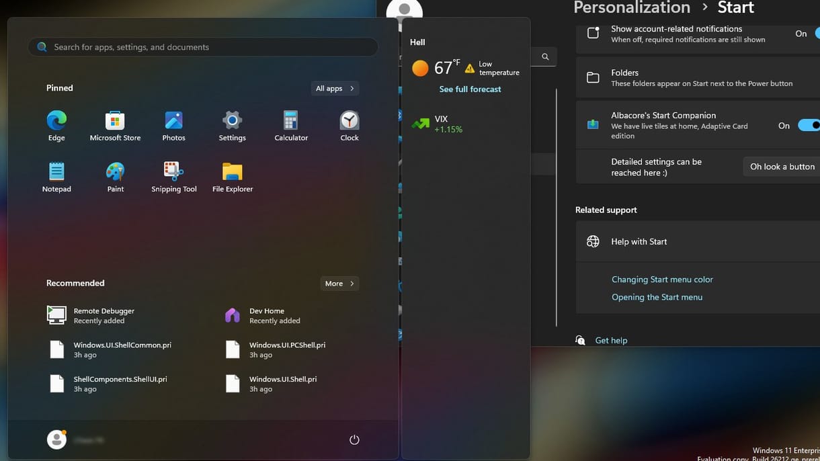This screenshot has height=461, width=820.
Task: Open Changing Start menu color link
Action: coord(662,280)
